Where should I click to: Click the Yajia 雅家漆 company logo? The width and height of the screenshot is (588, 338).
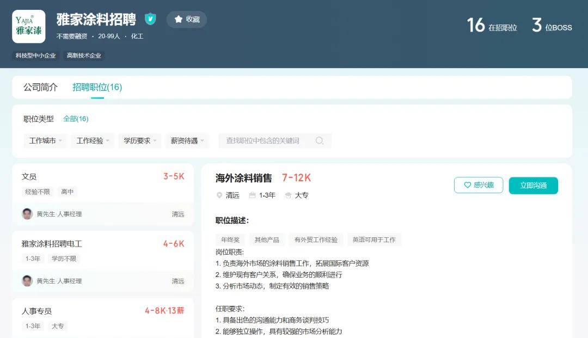28,26
